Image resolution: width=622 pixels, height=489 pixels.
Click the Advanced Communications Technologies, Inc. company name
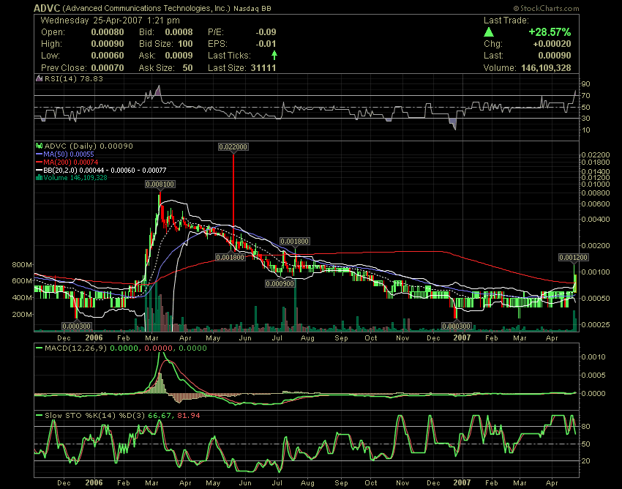[146, 8]
